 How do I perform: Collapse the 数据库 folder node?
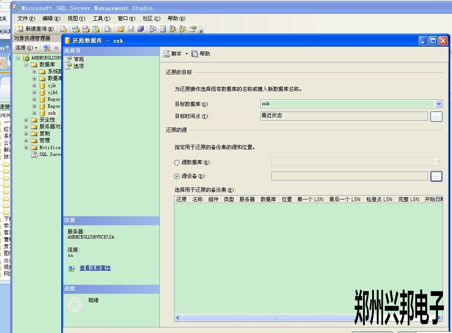(26, 65)
